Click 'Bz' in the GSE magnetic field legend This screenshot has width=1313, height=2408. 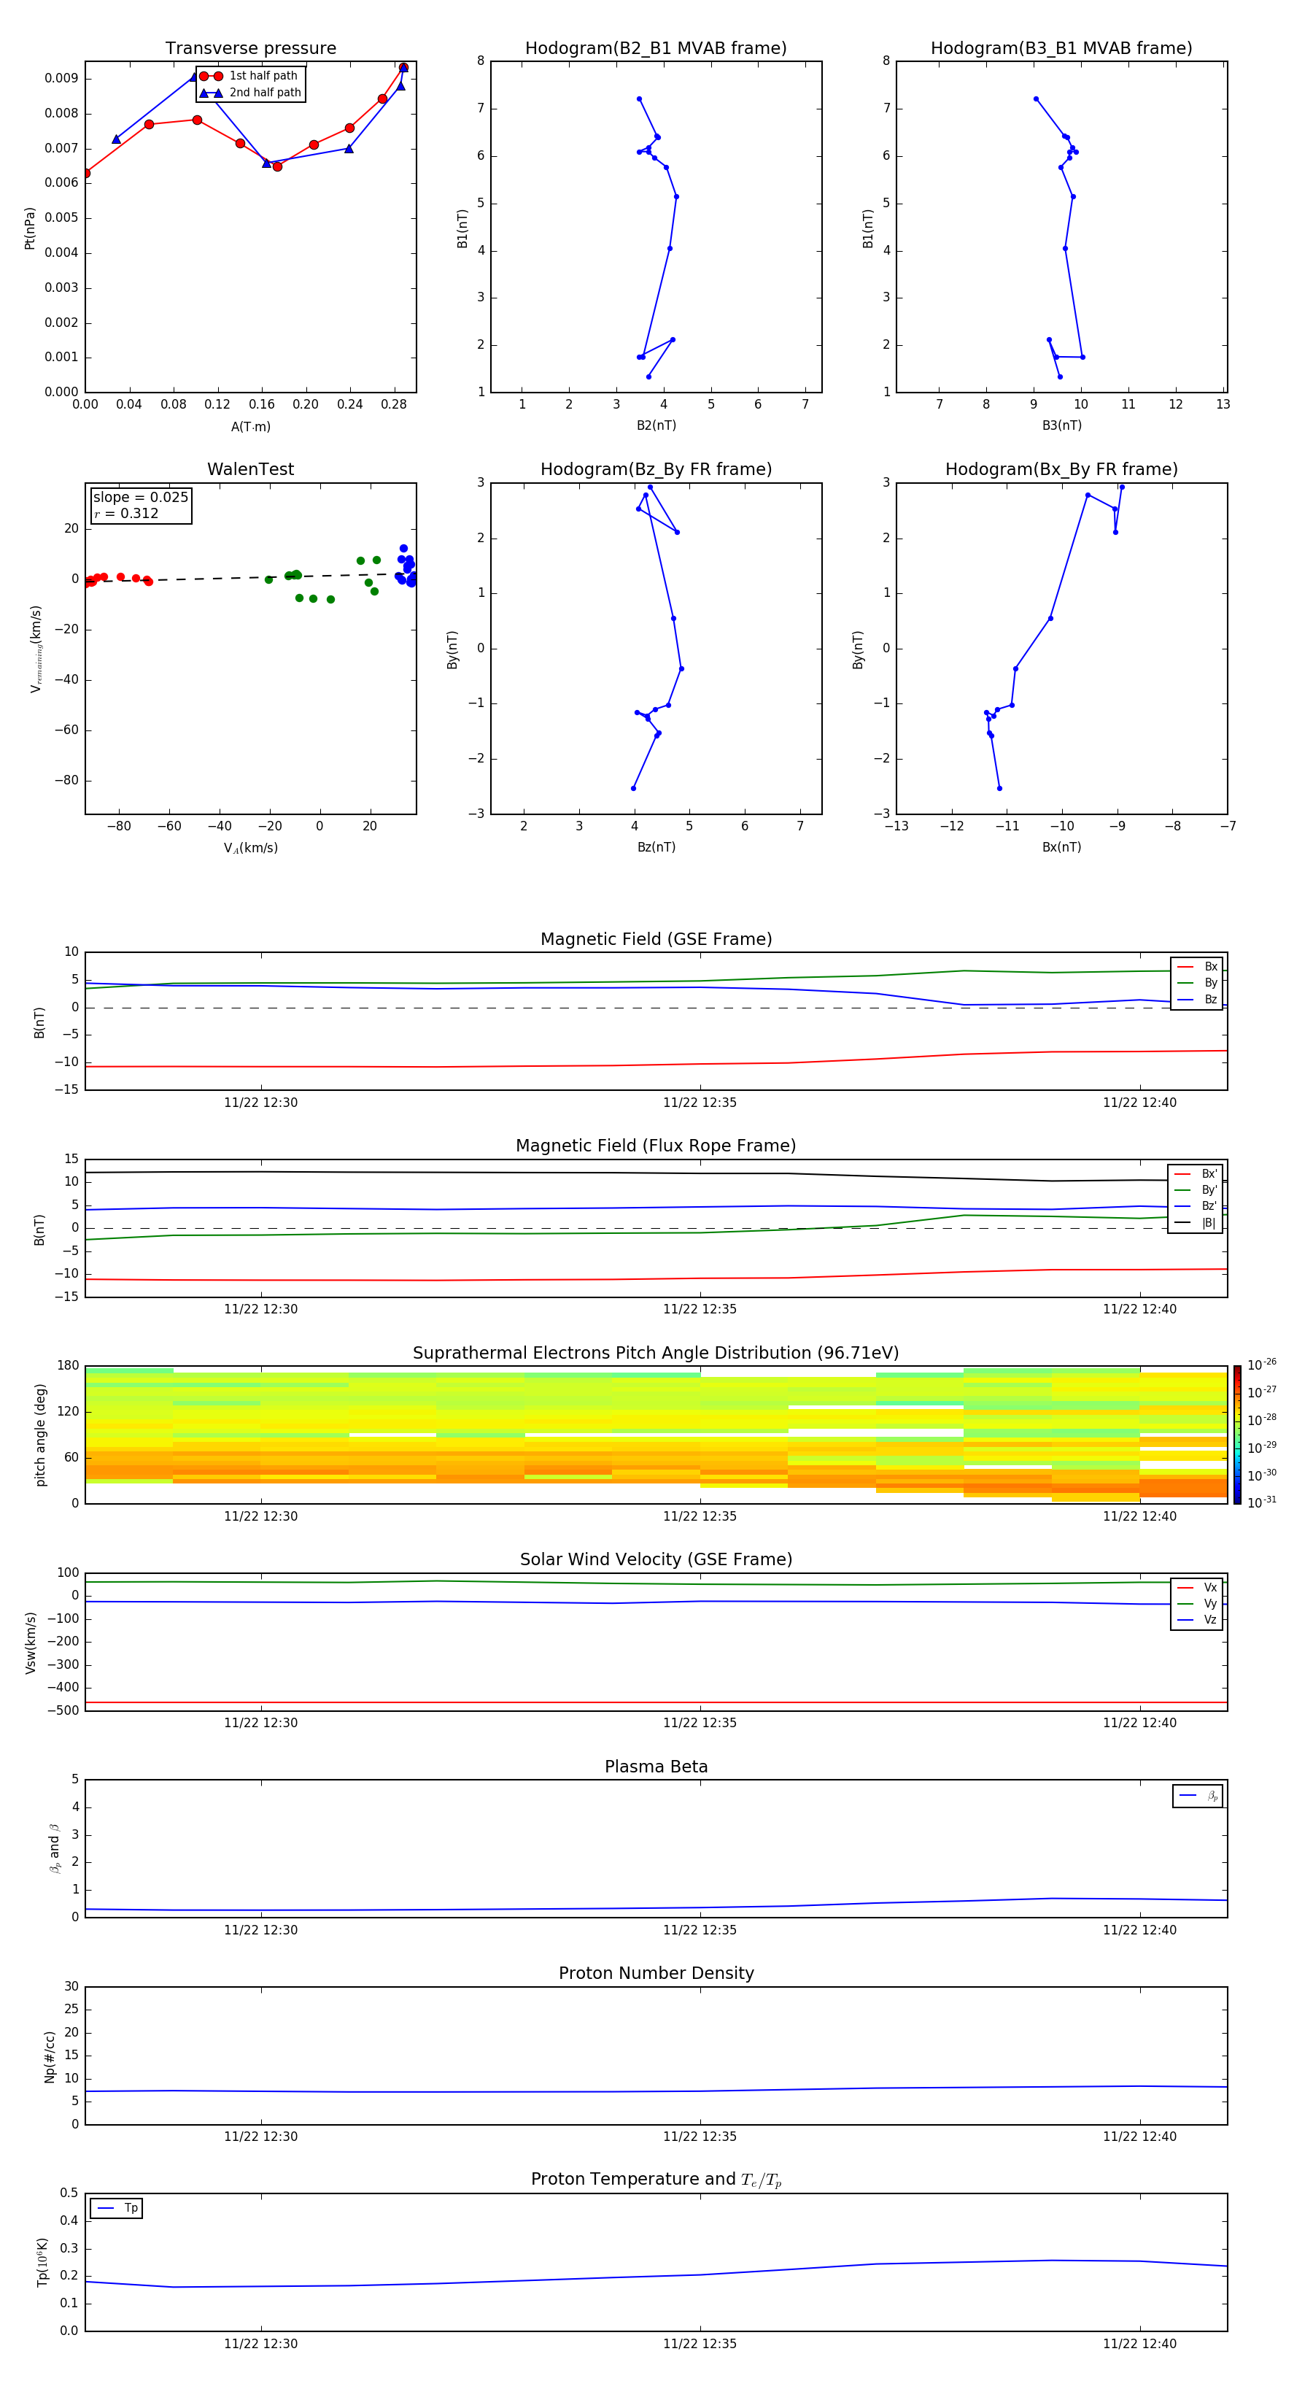tap(1210, 999)
